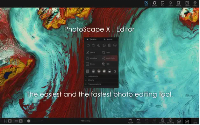Expand the Adjustments section

[x=101, y=76]
